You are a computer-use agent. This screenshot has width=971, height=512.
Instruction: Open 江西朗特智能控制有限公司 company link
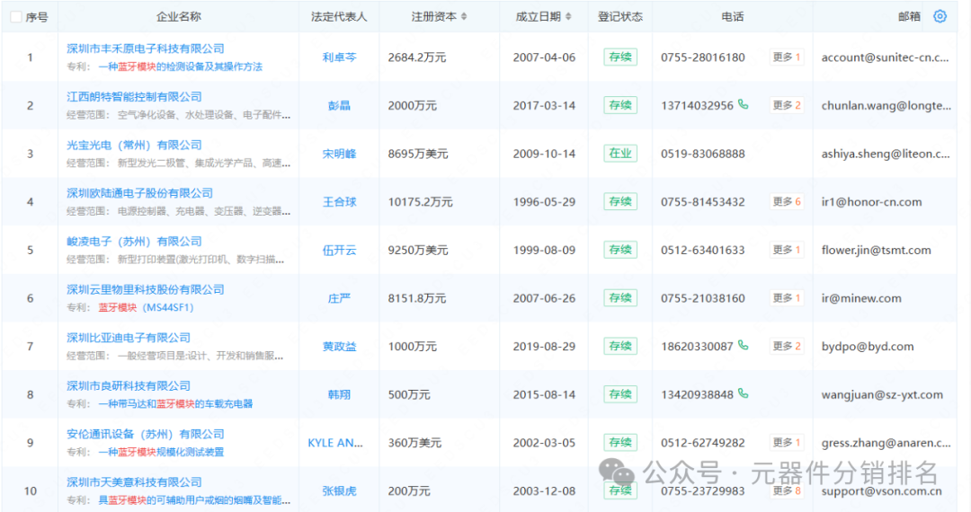pyautogui.click(x=134, y=96)
